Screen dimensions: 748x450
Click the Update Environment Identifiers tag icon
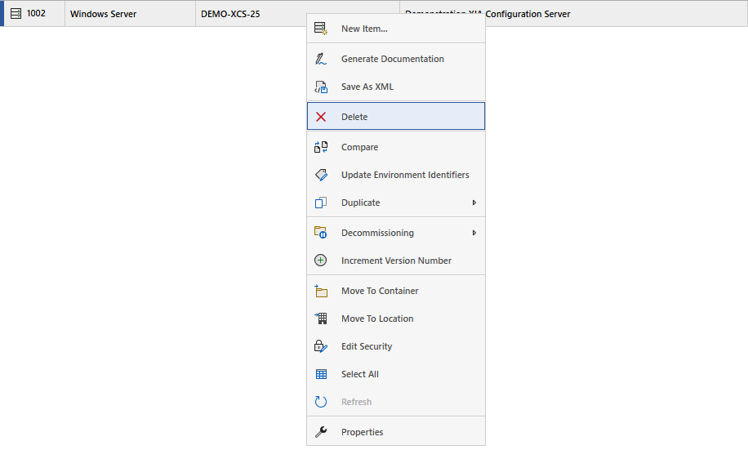321,175
